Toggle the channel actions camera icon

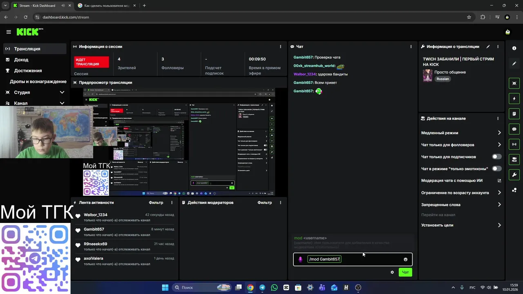coord(514,159)
